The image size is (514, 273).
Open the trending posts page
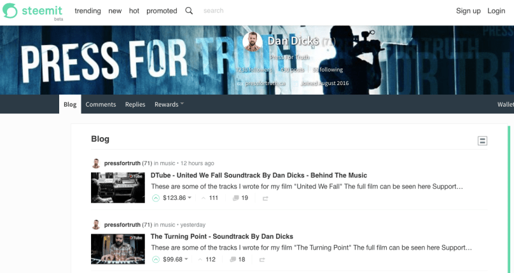88,11
